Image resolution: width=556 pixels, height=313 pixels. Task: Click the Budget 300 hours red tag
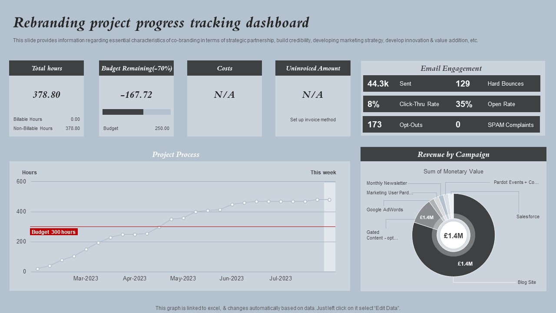[54, 232]
